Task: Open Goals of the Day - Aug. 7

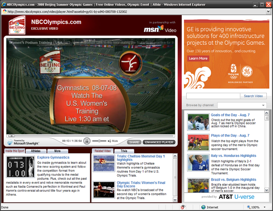Action: coord(230,115)
